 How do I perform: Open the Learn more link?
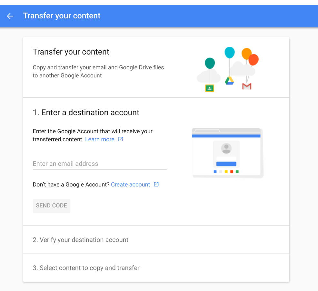click(100, 139)
